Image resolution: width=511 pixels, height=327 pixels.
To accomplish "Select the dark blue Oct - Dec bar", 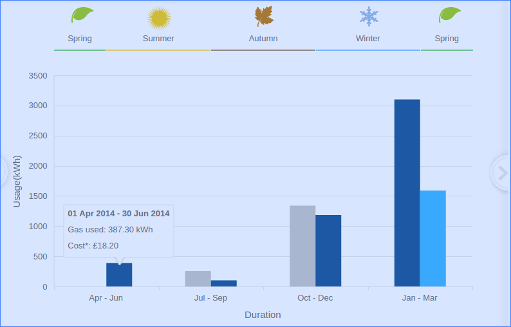I will pyautogui.click(x=328, y=250).
